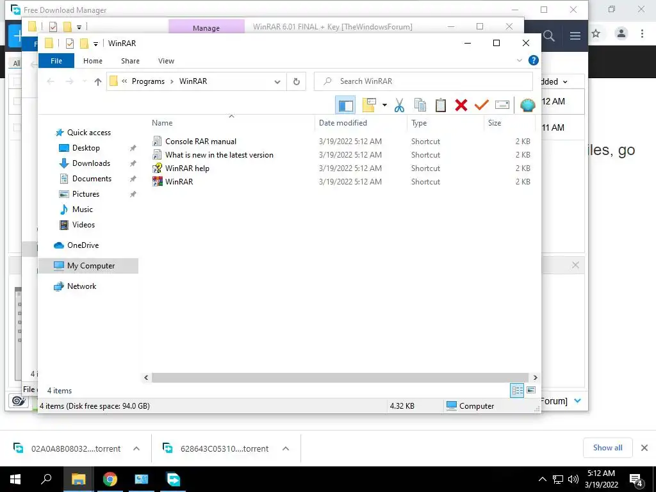Viewport: 656px width, 492px height.
Task: Sort by Type column header
Action: [445, 123]
